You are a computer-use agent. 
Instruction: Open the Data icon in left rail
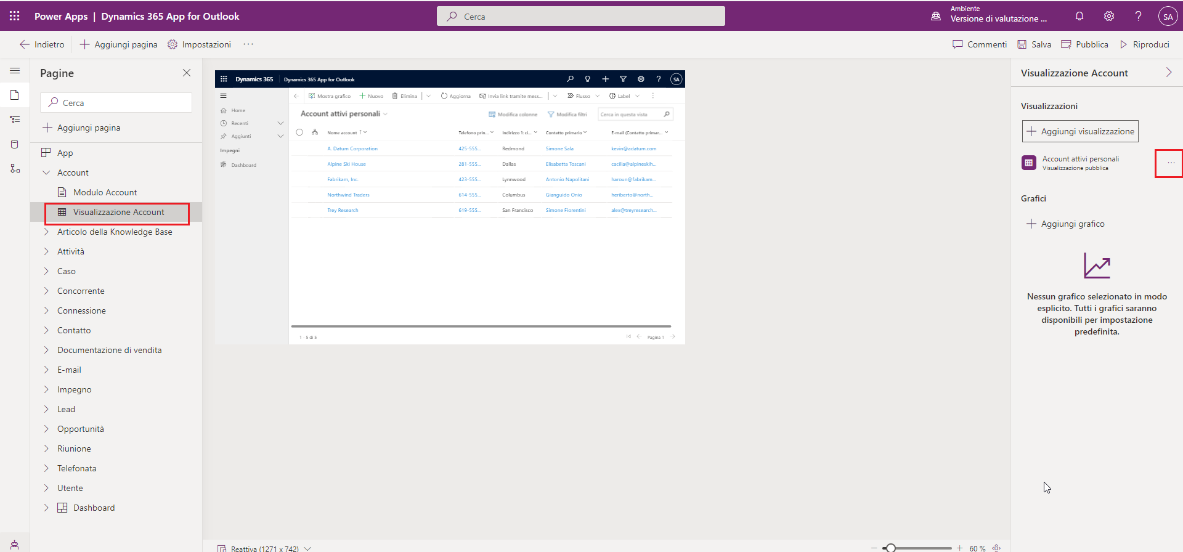pyautogui.click(x=15, y=144)
